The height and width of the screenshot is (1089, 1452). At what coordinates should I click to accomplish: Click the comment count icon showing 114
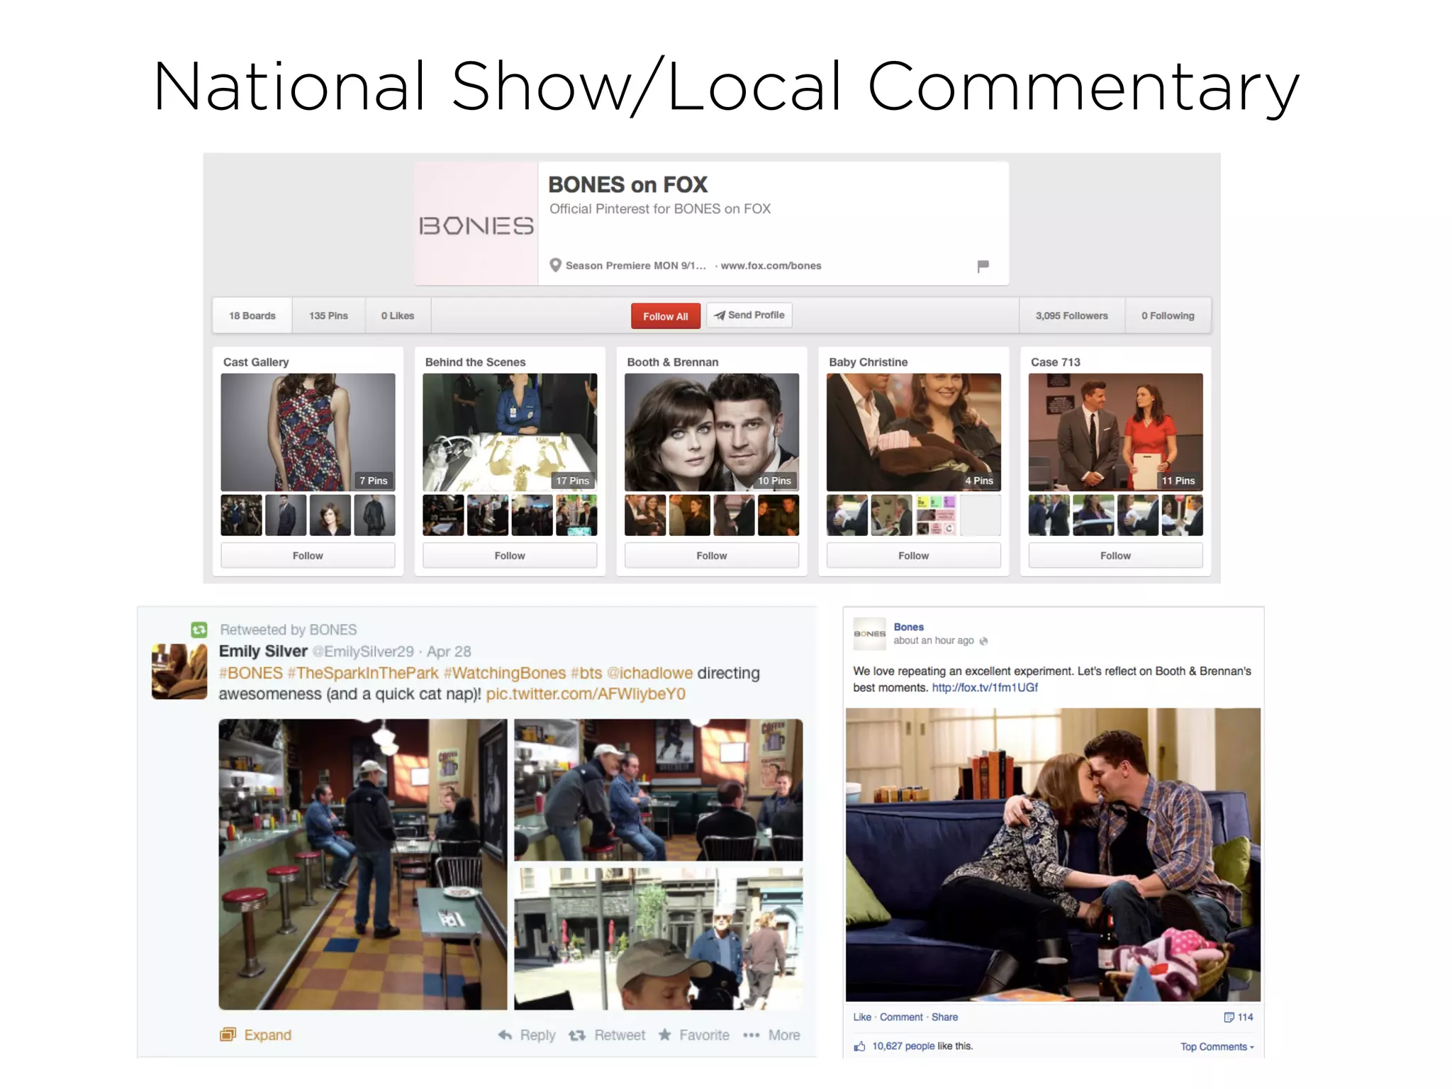(x=1229, y=1017)
